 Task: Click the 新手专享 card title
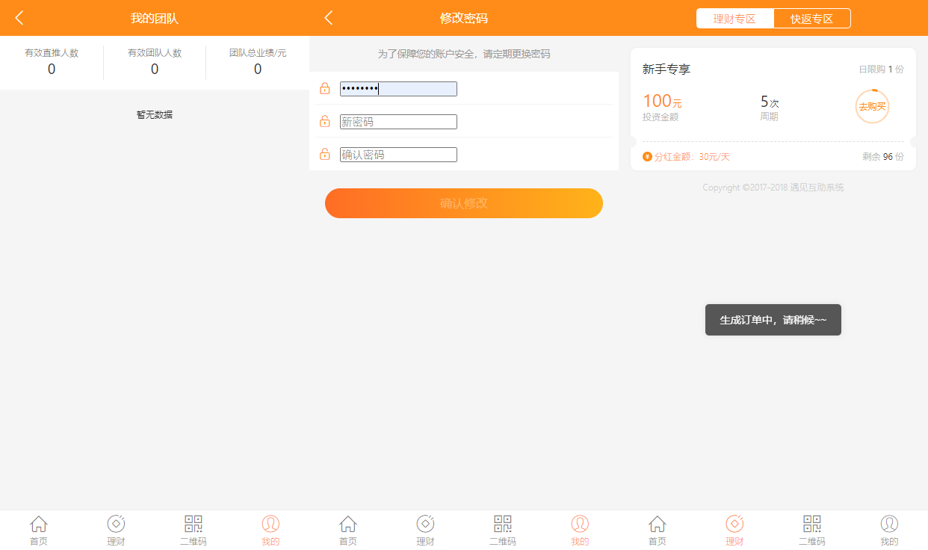666,69
